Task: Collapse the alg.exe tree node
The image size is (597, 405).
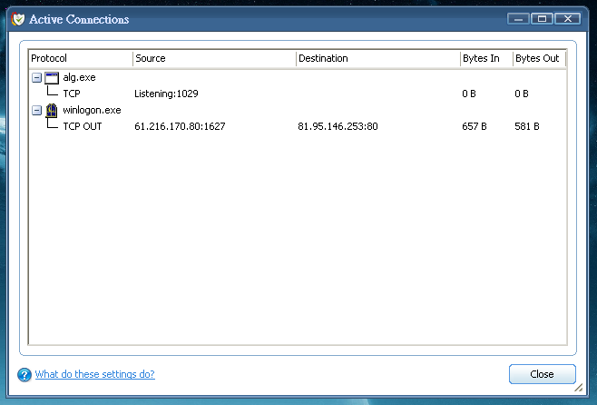Action: [x=36, y=78]
